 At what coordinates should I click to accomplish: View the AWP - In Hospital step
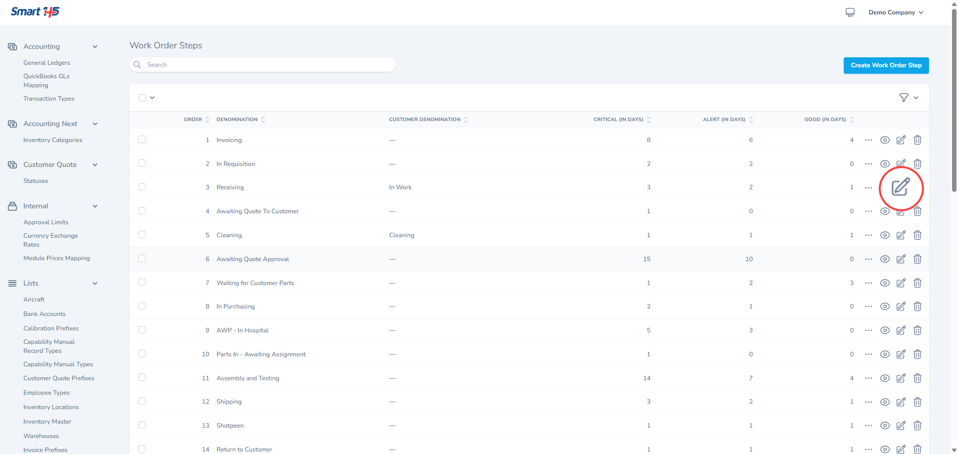coord(885,330)
